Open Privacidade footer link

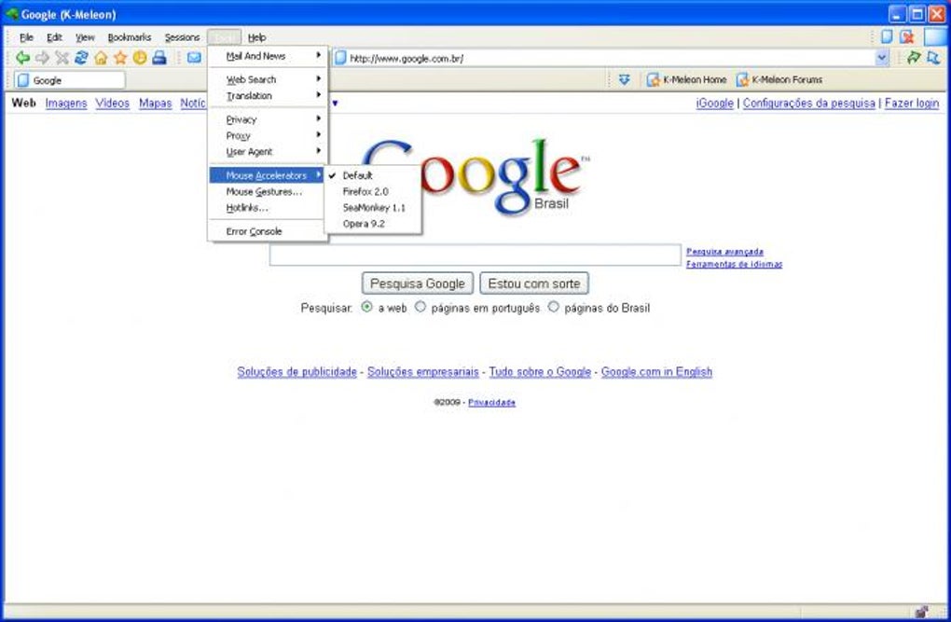coord(491,402)
